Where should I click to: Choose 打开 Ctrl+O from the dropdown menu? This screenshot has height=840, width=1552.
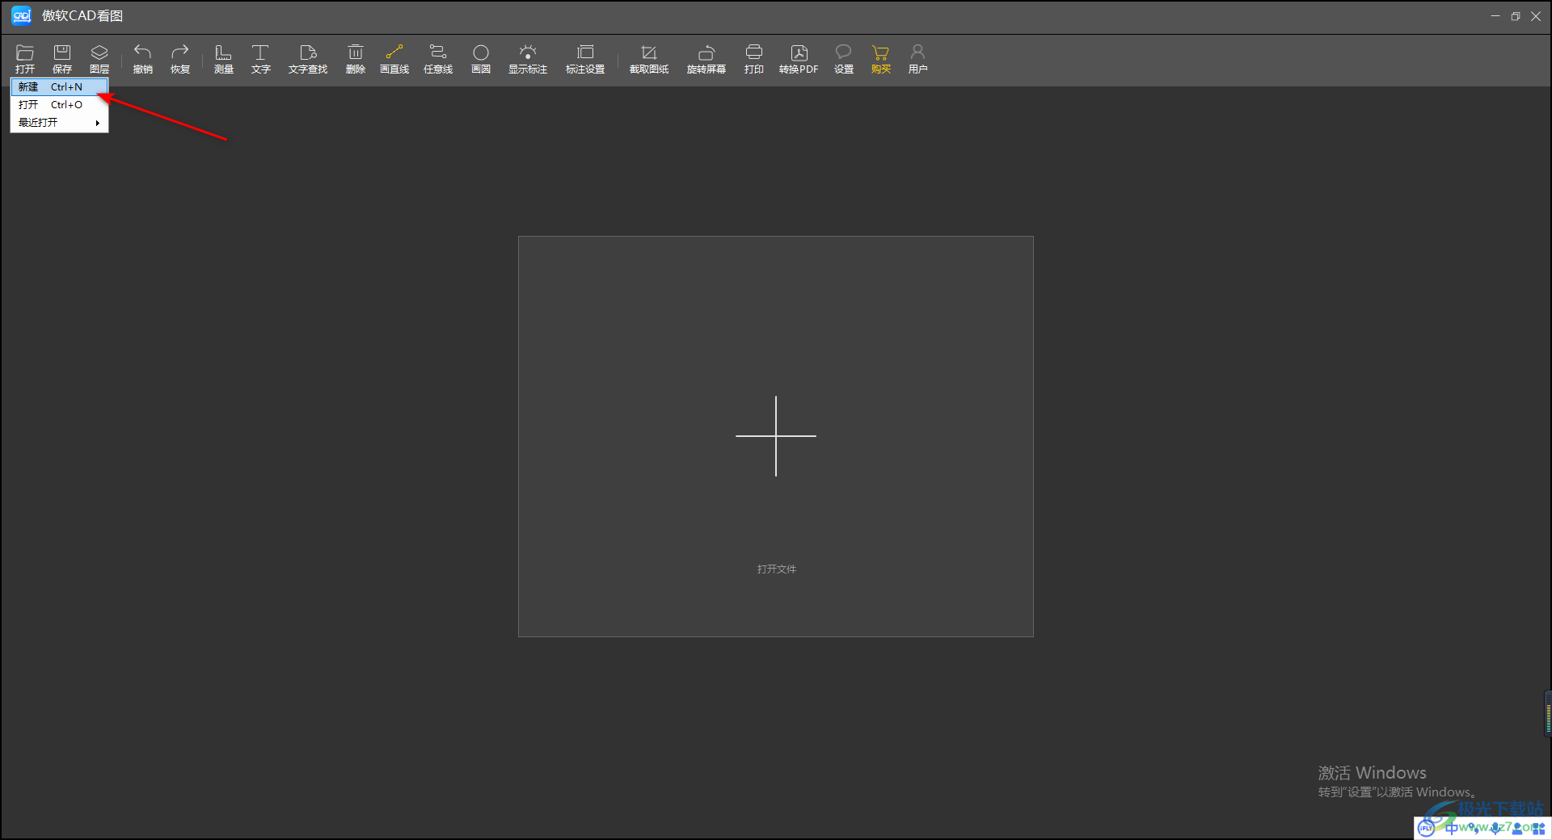click(59, 105)
